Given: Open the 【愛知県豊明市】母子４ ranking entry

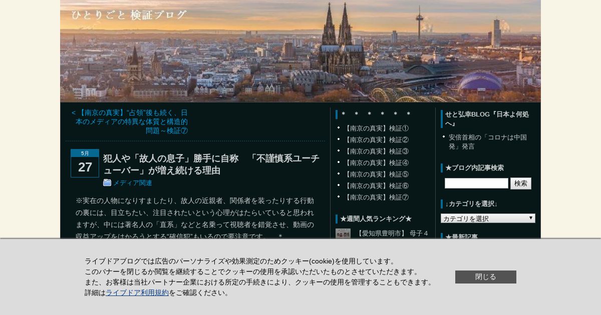Looking at the screenshot, I should 392,233.
